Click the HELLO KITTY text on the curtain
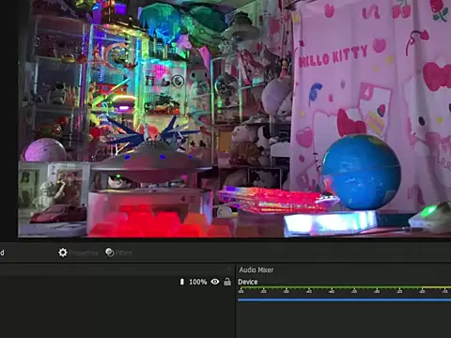The image size is (451, 338). click(x=333, y=56)
